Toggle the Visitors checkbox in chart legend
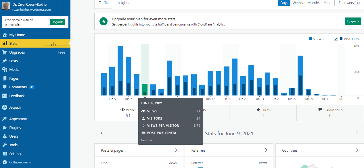This screenshot has height=168, width=364. (336, 39)
